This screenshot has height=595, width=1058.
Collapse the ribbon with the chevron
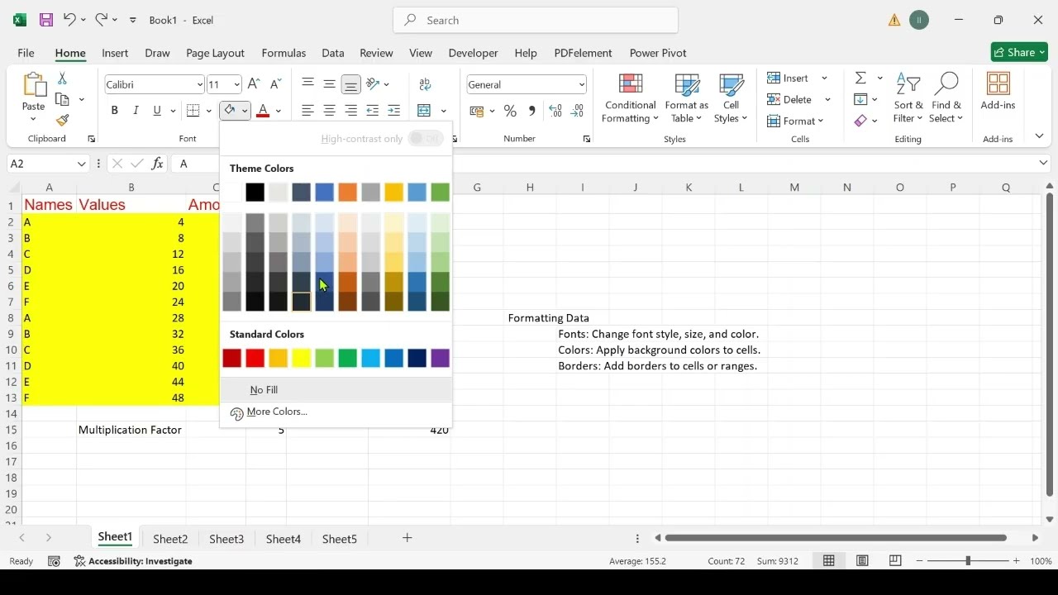click(x=1039, y=136)
